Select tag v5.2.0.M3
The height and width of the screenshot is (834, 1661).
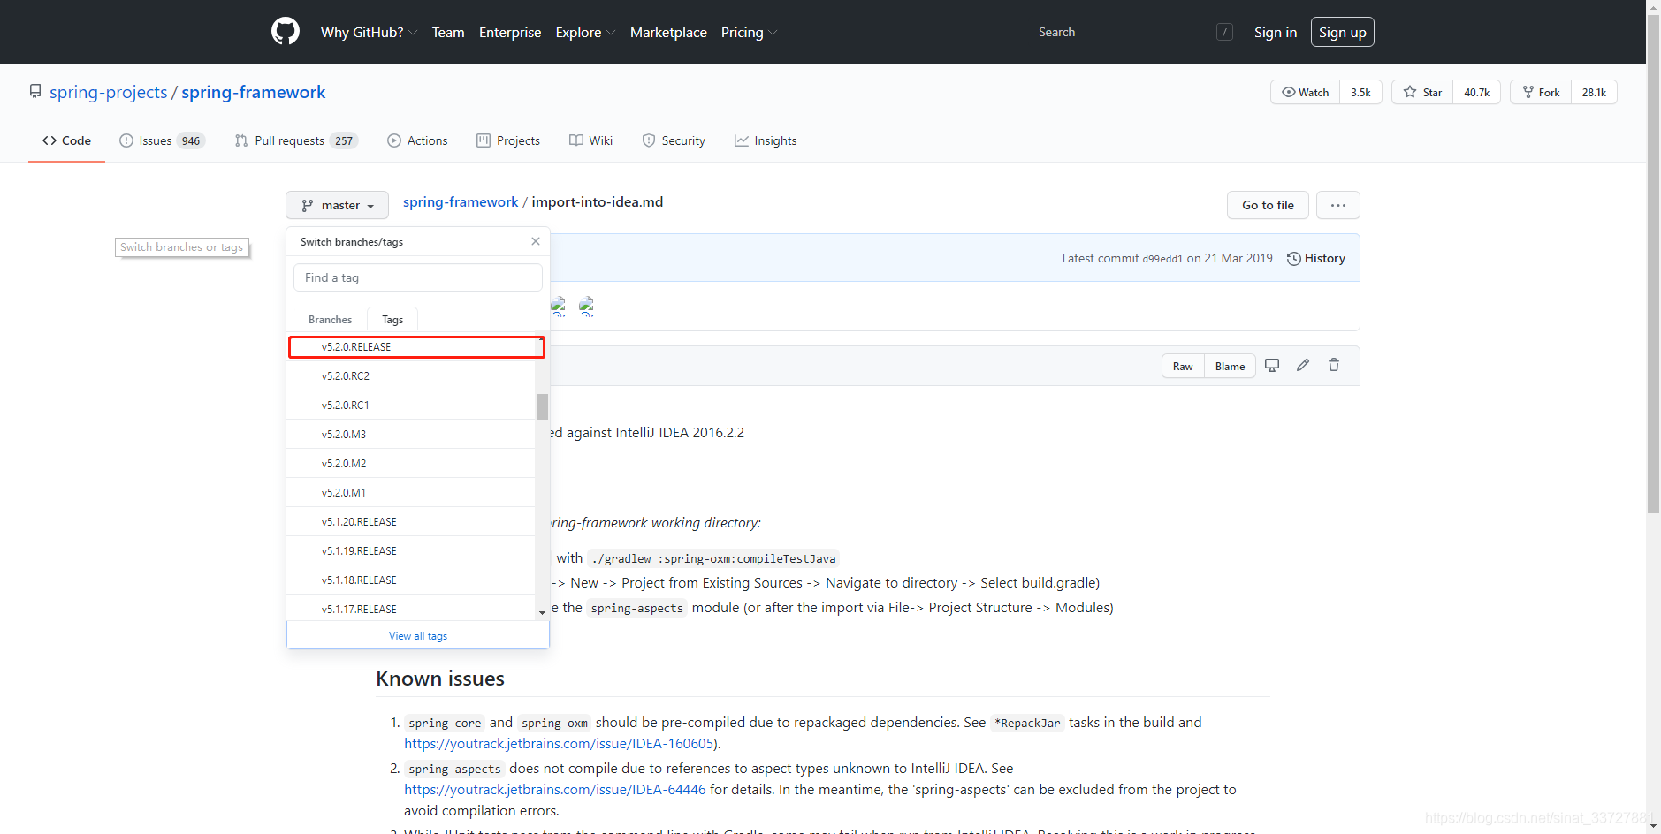pos(411,435)
